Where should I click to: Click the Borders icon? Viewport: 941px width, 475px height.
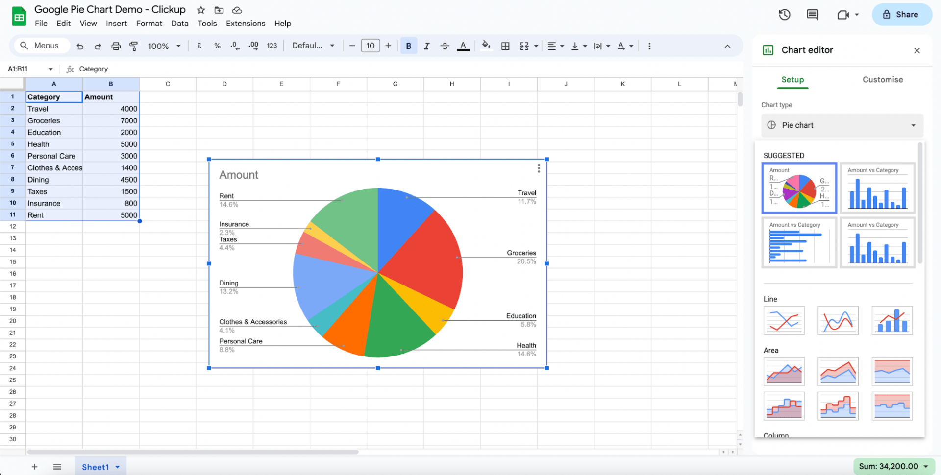(x=505, y=46)
